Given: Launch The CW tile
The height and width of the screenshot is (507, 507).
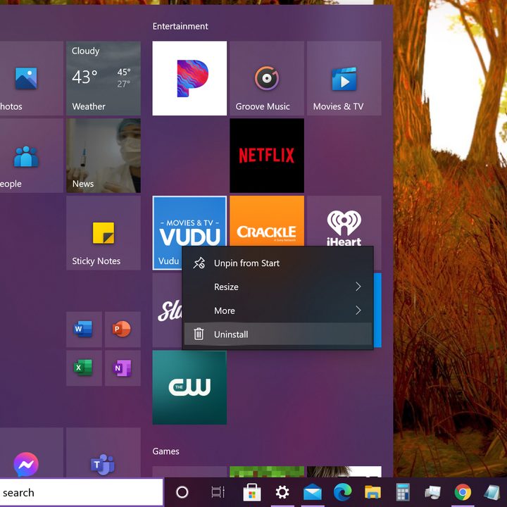Looking at the screenshot, I should pyautogui.click(x=189, y=387).
